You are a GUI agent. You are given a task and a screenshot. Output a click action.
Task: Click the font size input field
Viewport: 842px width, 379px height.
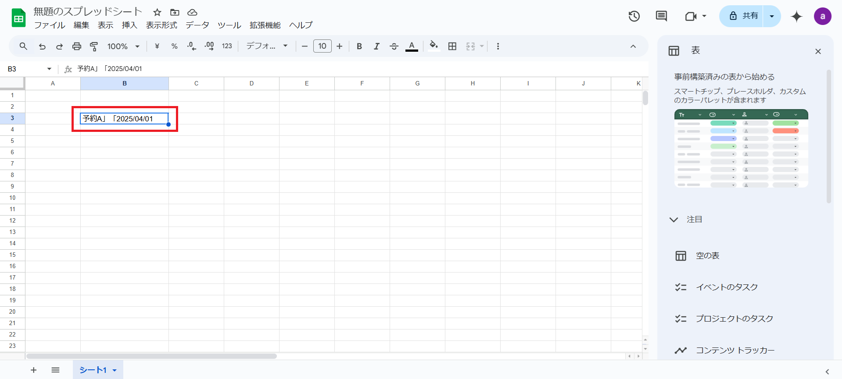point(322,46)
